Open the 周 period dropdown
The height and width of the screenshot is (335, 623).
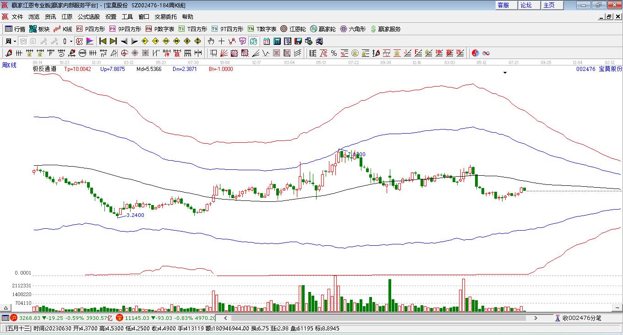(10, 41)
